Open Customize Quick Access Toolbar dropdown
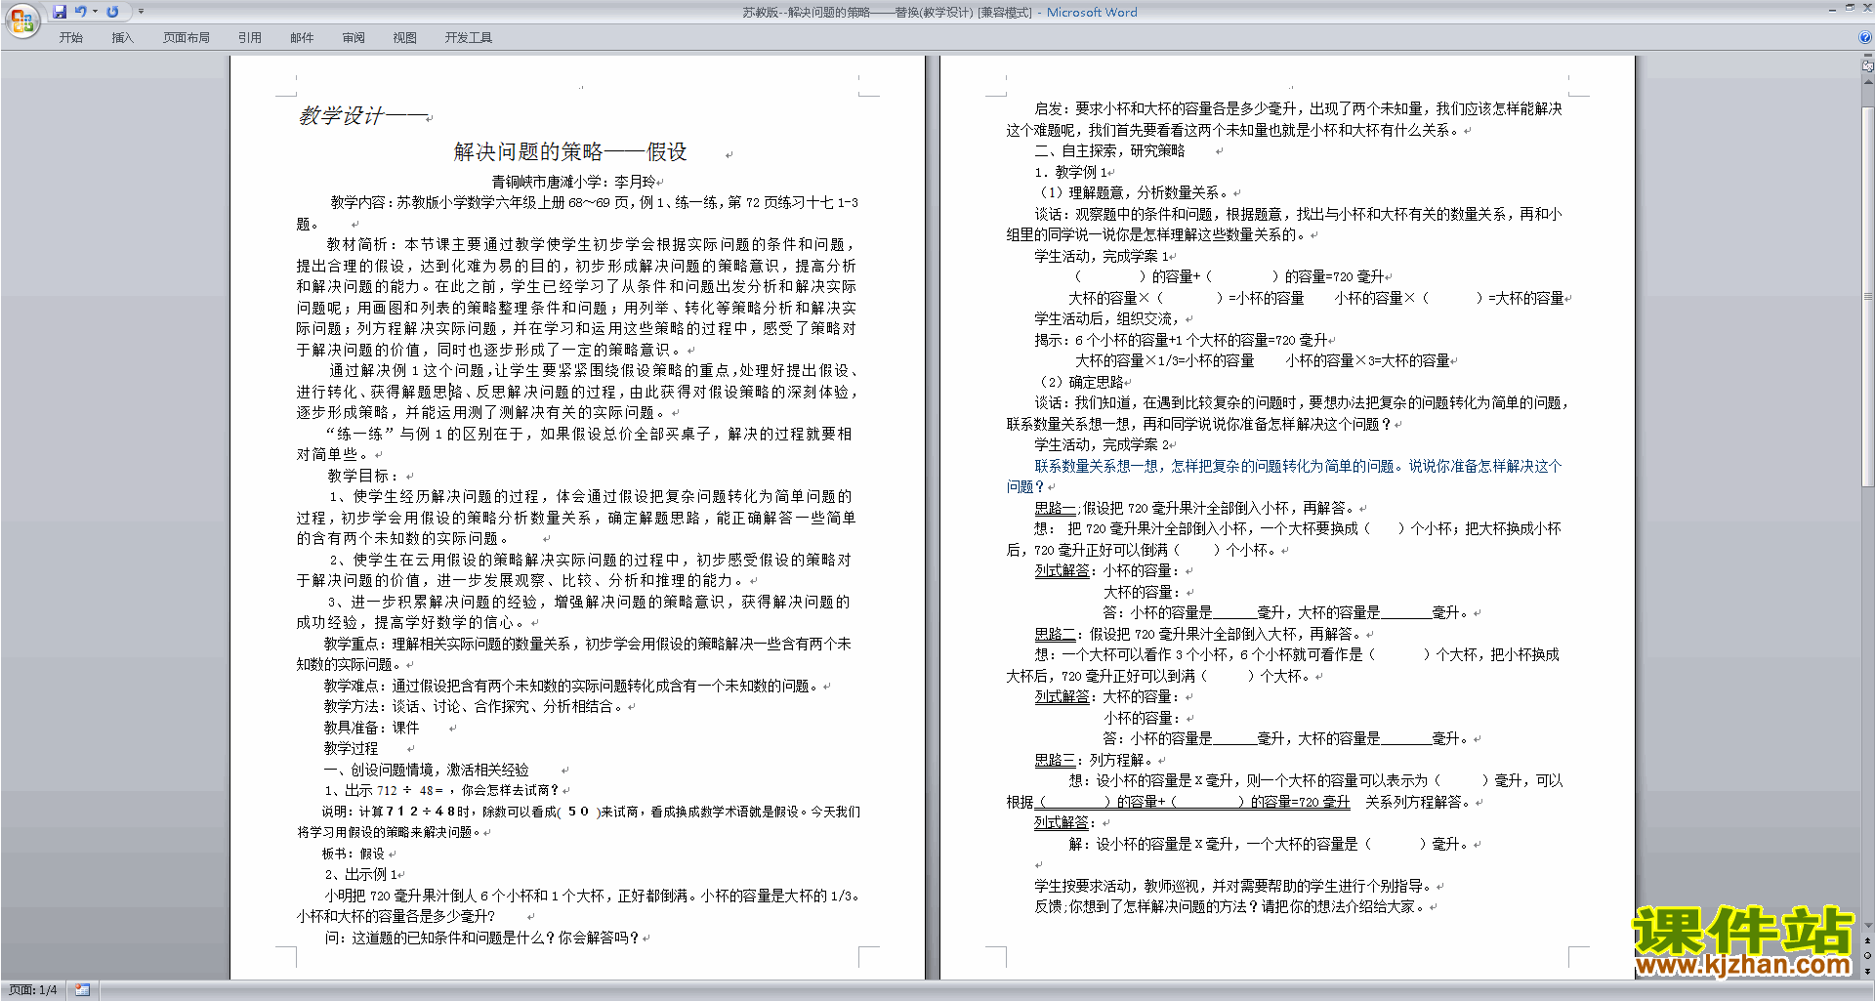 [141, 12]
